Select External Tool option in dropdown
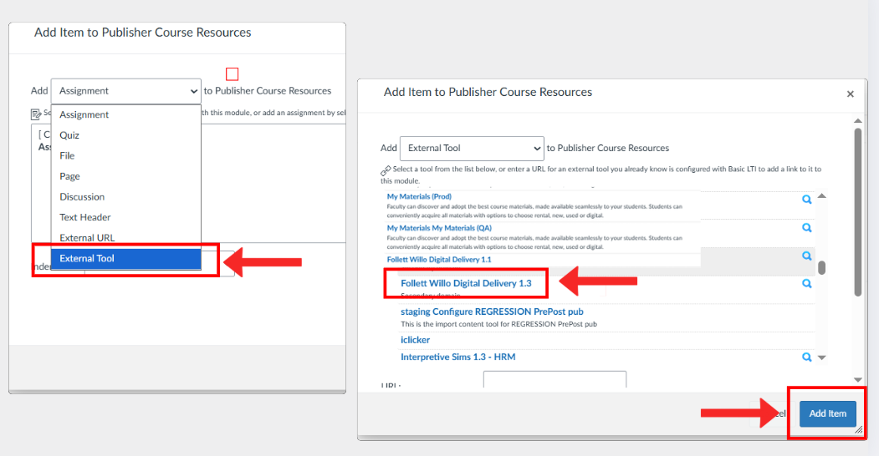 126,259
